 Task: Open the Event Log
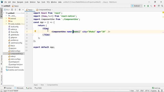tap(156, 88)
